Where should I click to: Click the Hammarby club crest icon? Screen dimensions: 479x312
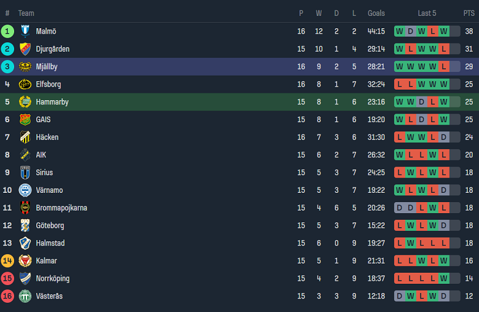coord(25,102)
